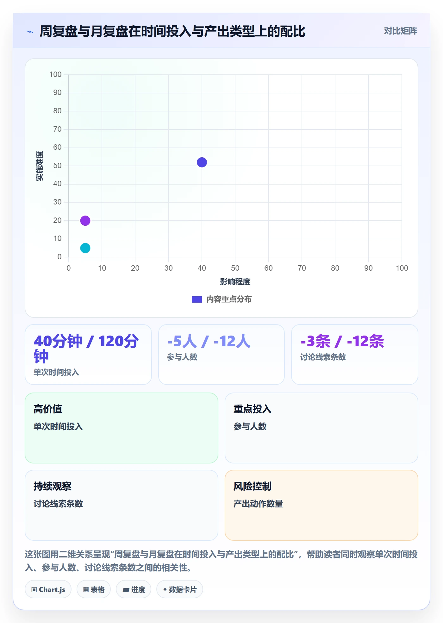The image size is (443, 623).
Task: Open the 风险控制 quadrant card
Action: [321, 505]
